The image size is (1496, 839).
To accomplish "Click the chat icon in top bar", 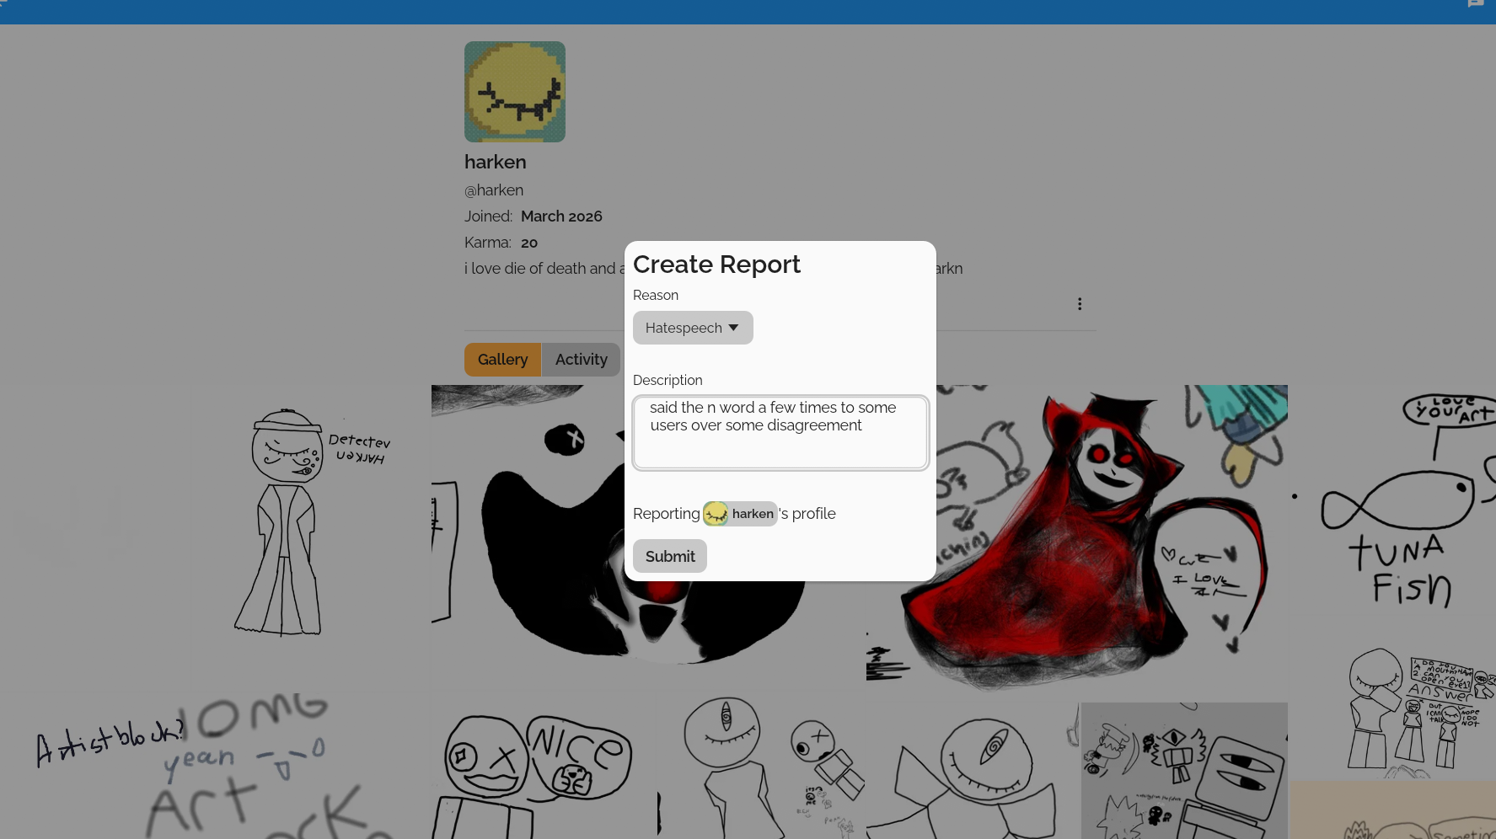I will pos(1475,4).
